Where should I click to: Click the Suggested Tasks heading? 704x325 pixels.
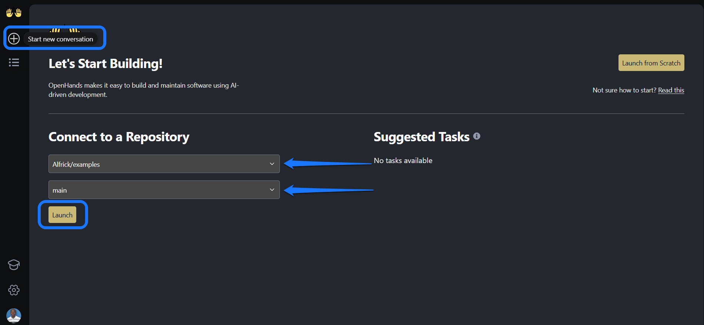coord(422,137)
